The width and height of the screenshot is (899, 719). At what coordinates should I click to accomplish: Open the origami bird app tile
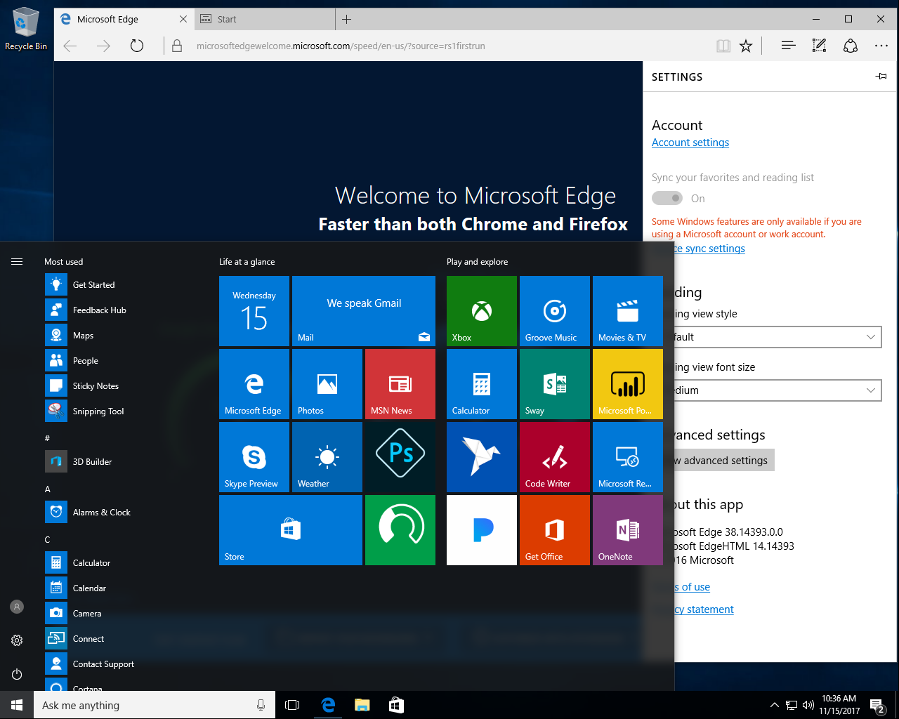pos(482,457)
